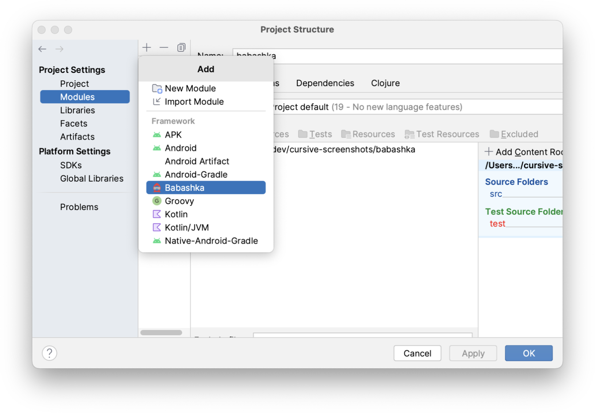Viewport: 595px width, 413px height.
Task: Click the plus Add module icon
Action: tap(147, 47)
